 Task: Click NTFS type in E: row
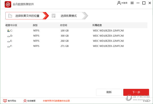(36, 41)
